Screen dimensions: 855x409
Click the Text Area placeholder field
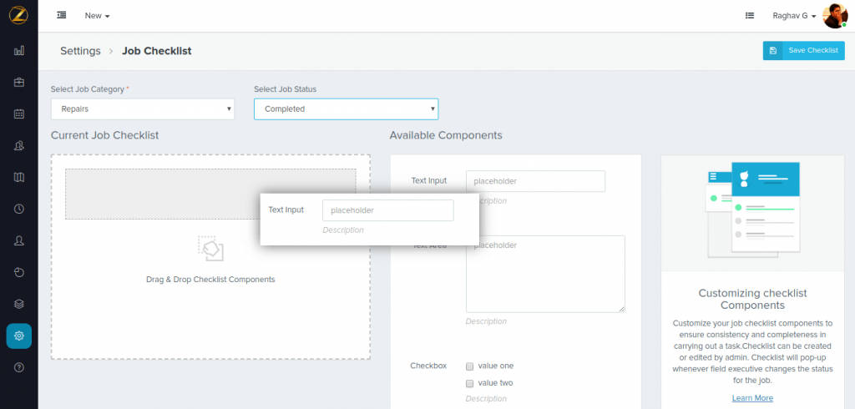coord(544,274)
